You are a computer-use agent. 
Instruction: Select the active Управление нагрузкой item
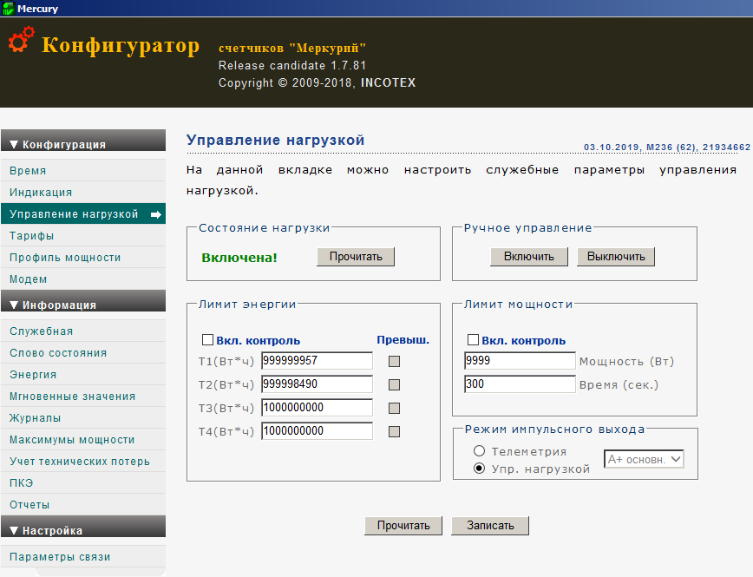tap(83, 213)
